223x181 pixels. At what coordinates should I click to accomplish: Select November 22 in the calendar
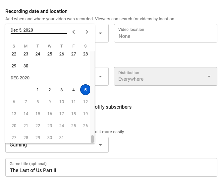(x=14, y=54)
